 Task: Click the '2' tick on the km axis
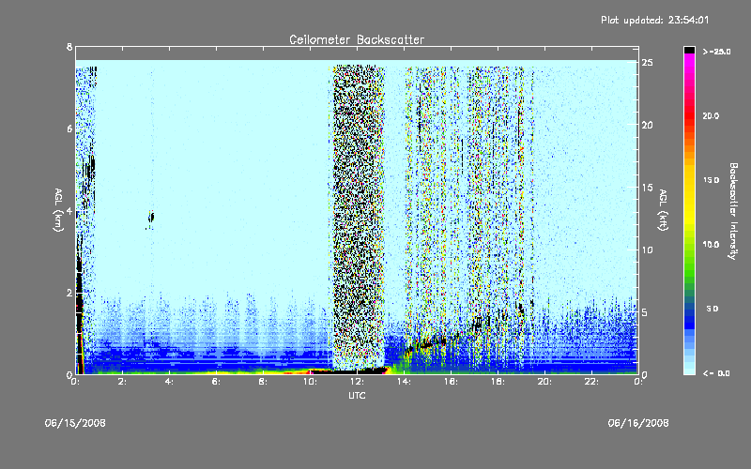[69, 293]
